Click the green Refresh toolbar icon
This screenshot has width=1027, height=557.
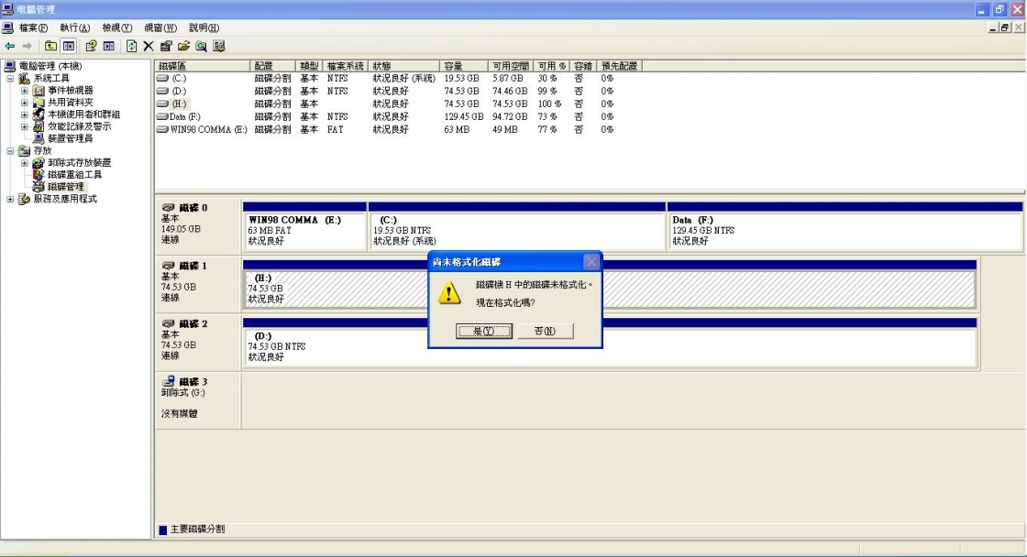point(132,46)
